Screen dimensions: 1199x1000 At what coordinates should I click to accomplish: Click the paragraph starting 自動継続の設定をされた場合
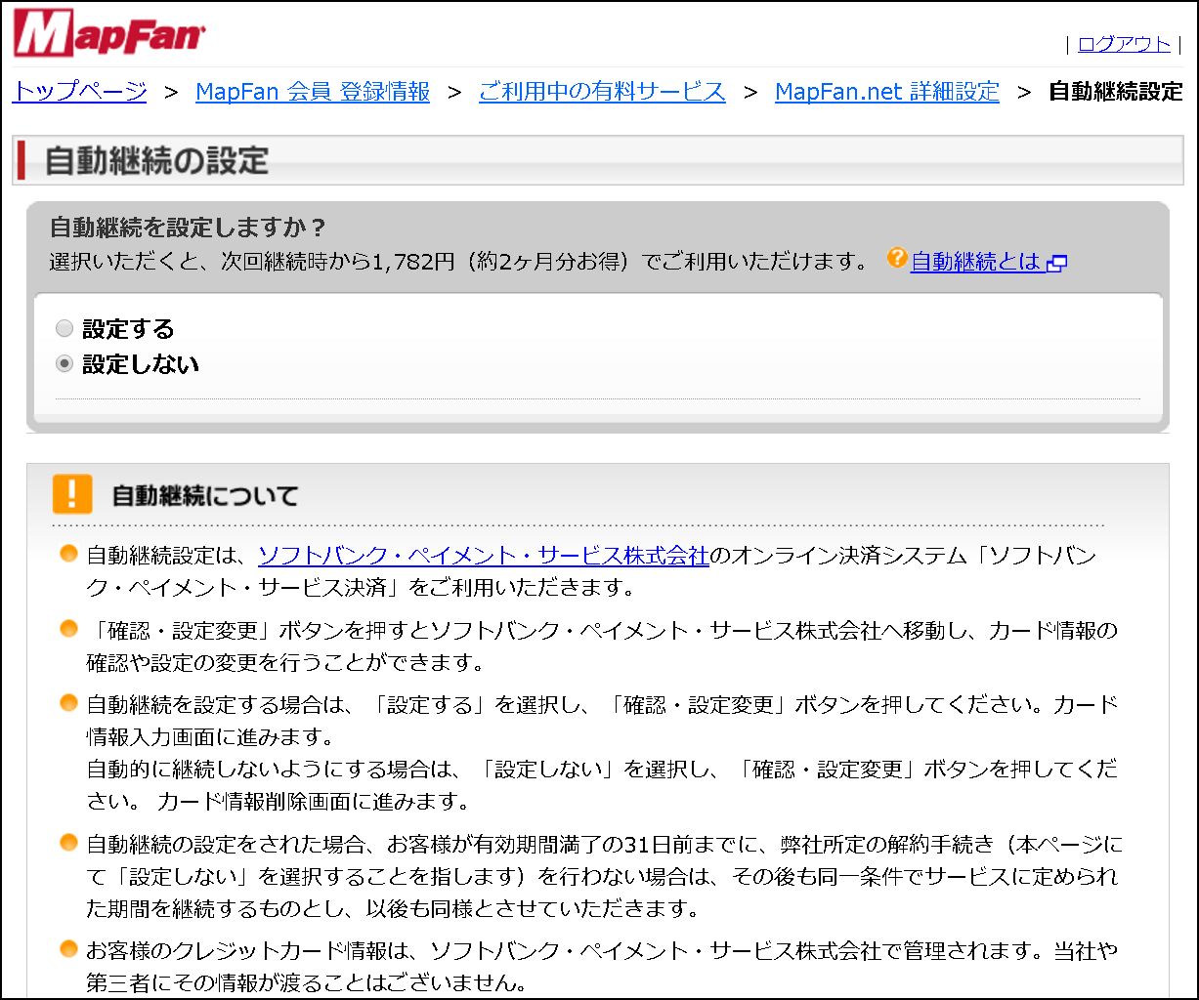point(604,876)
